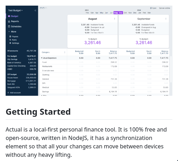Viewport: 178px width, 161px height.
Task: Open Payees under More
Action: coord(14,36)
